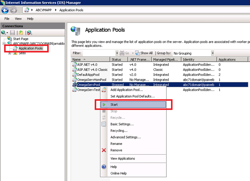Click the up folder icon in Connections toolbar
This screenshot has height=181, width=250.
[21, 33]
